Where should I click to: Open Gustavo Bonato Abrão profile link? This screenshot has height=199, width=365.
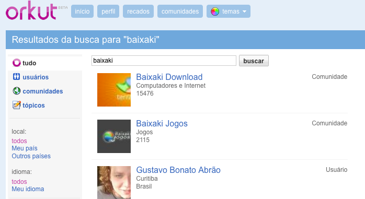point(178,170)
